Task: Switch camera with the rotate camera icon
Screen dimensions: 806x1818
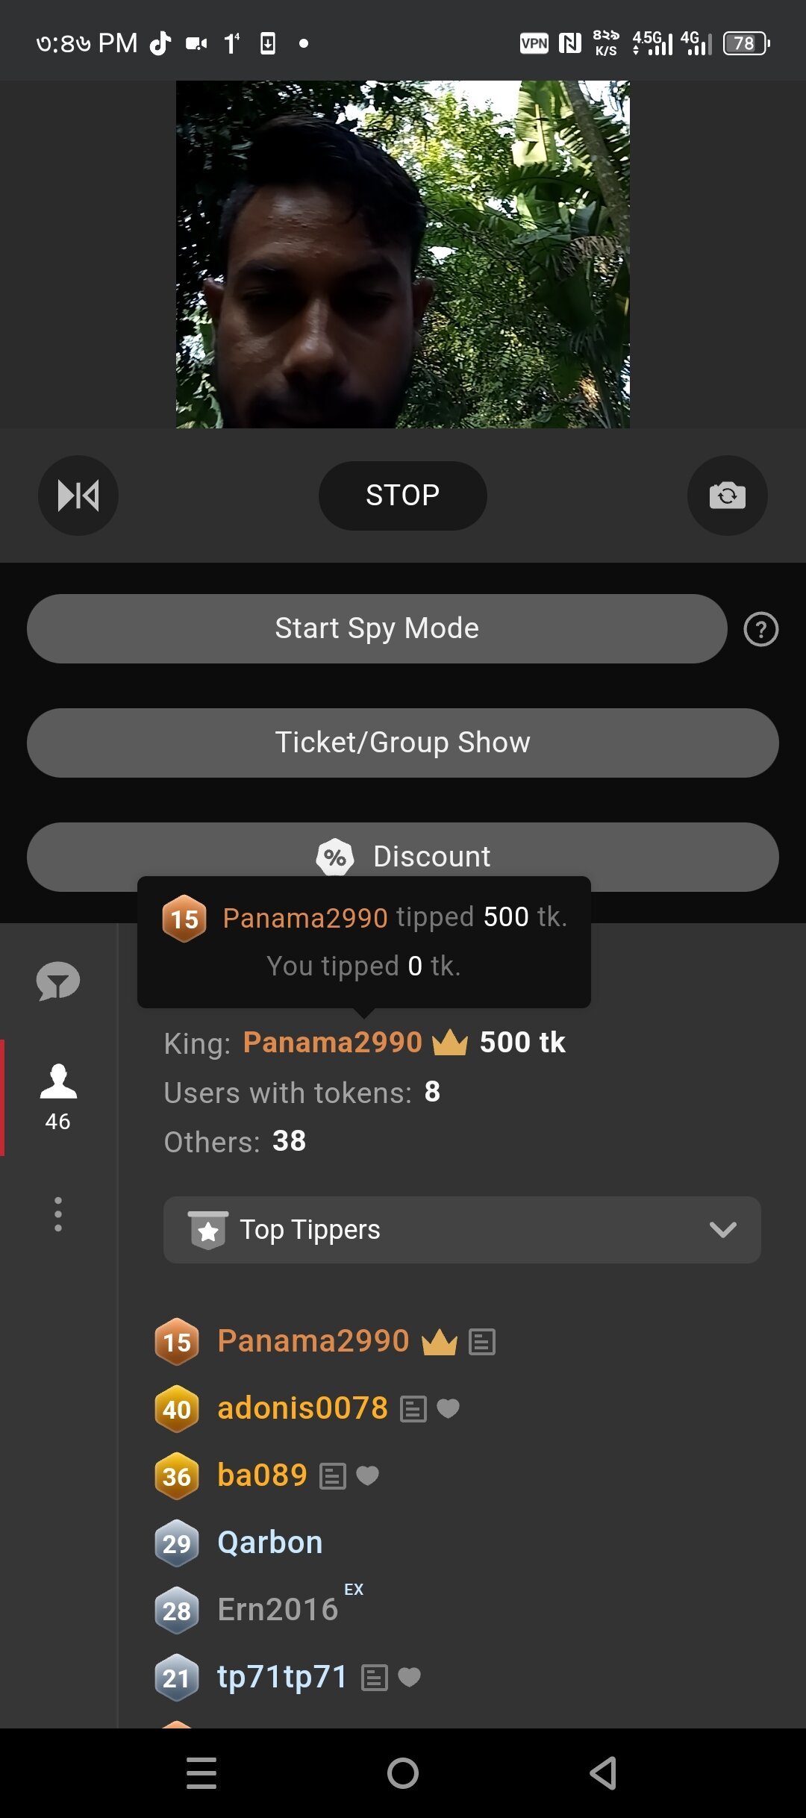Action: point(727,496)
